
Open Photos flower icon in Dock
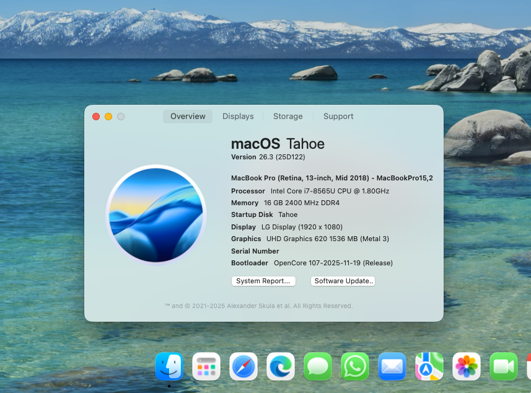tap(467, 366)
